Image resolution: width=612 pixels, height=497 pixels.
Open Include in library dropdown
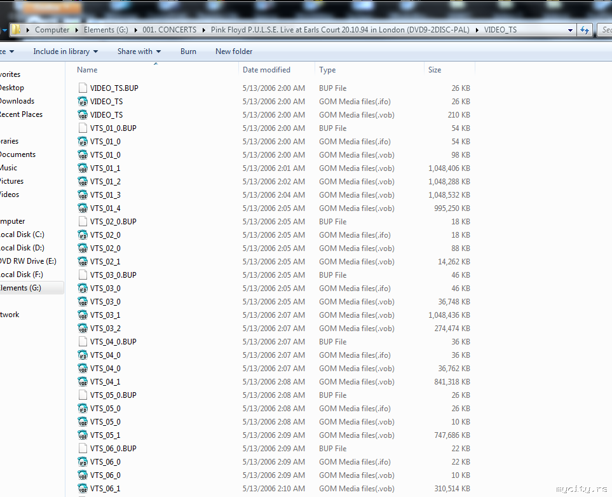[x=65, y=51]
